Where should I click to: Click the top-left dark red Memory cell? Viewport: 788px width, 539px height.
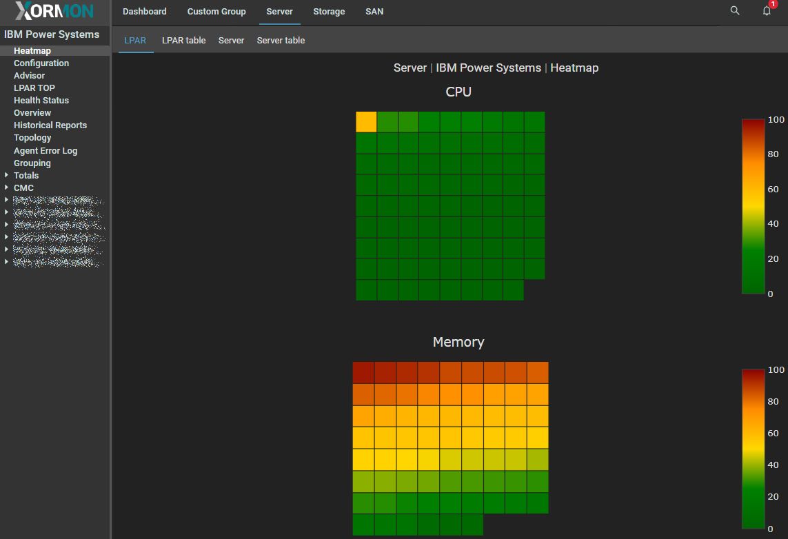363,373
